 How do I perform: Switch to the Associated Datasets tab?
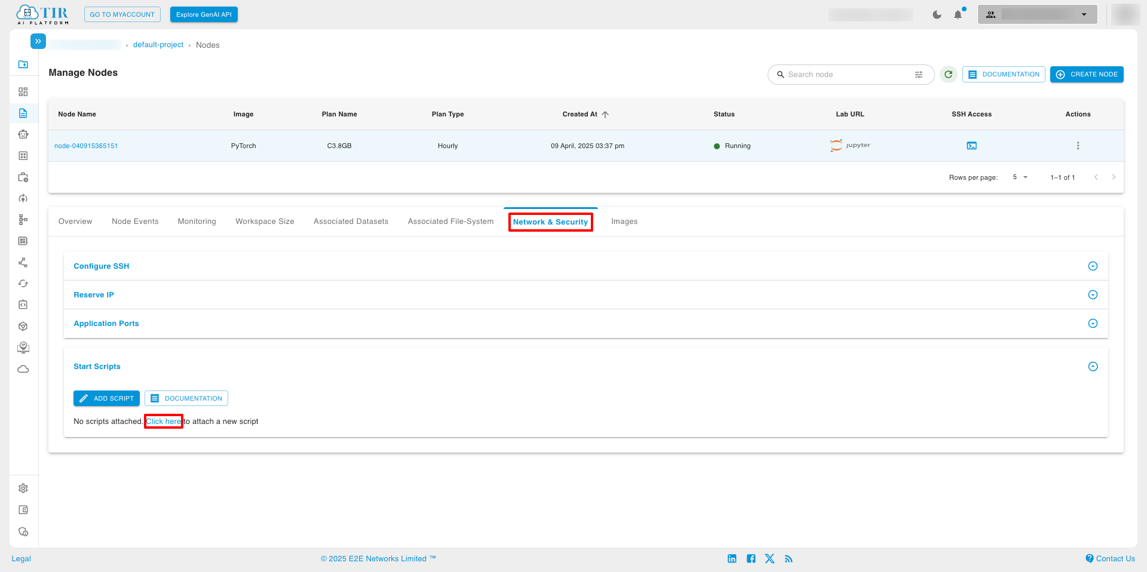tap(351, 222)
